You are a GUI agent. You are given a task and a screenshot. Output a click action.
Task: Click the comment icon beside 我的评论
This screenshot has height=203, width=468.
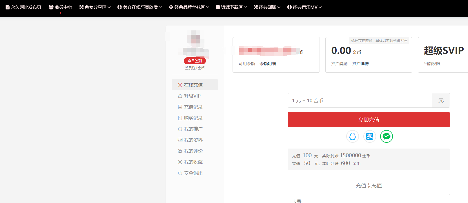[180, 151]
